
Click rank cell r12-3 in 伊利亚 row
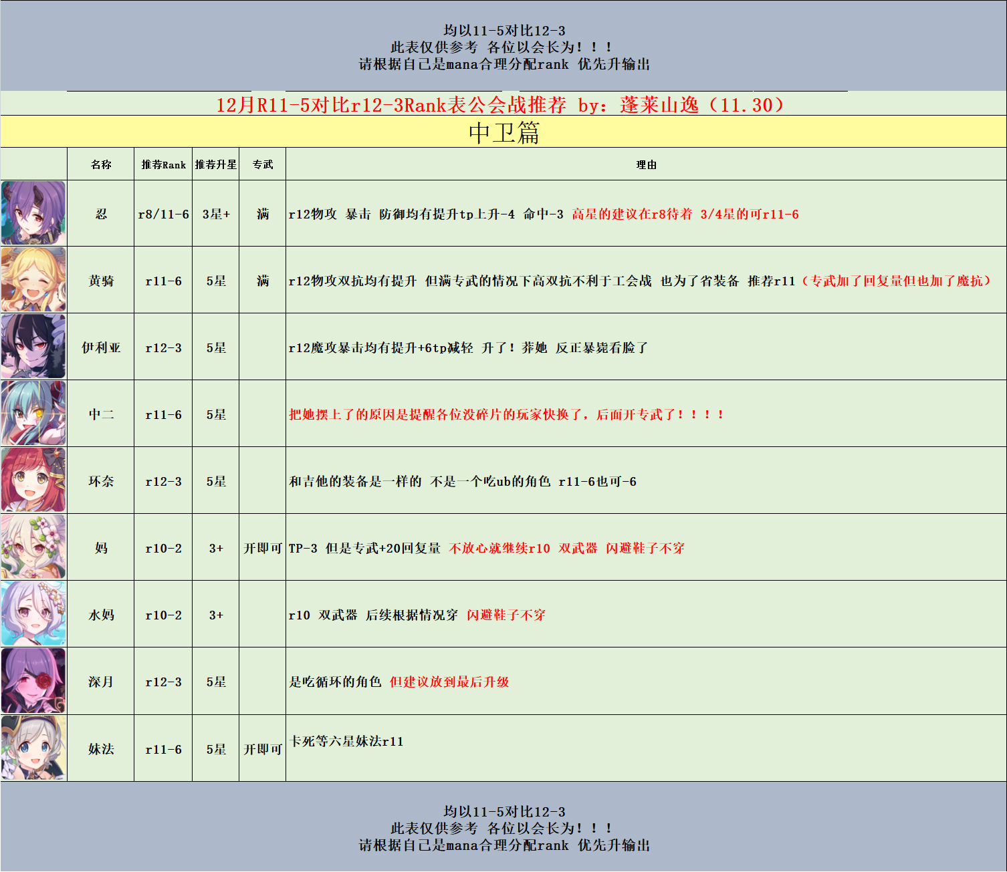coord(163,347)
